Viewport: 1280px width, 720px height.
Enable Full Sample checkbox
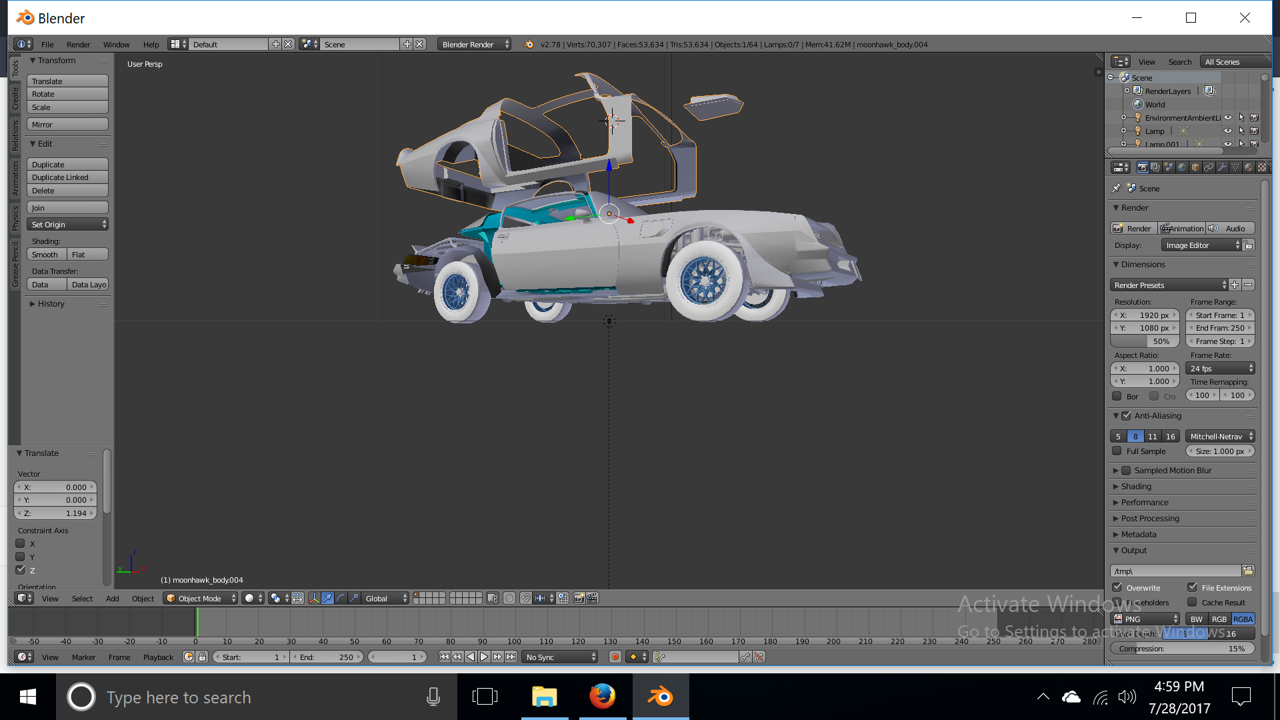[x=1117, y=451]
